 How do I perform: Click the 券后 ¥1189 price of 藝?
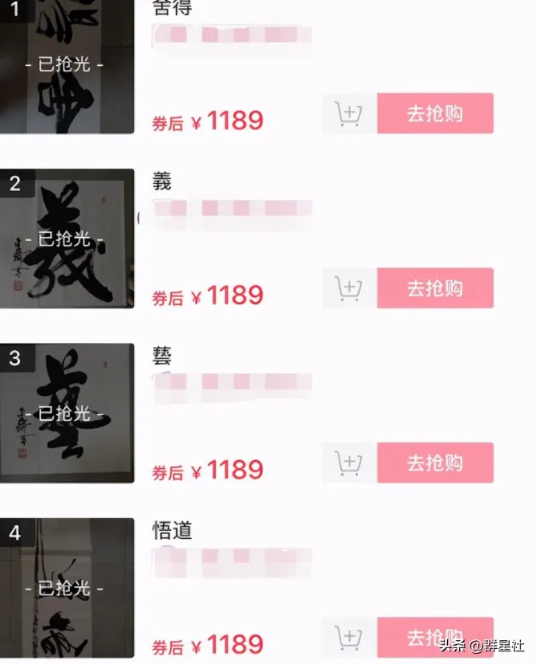click(x=208, y=471)
